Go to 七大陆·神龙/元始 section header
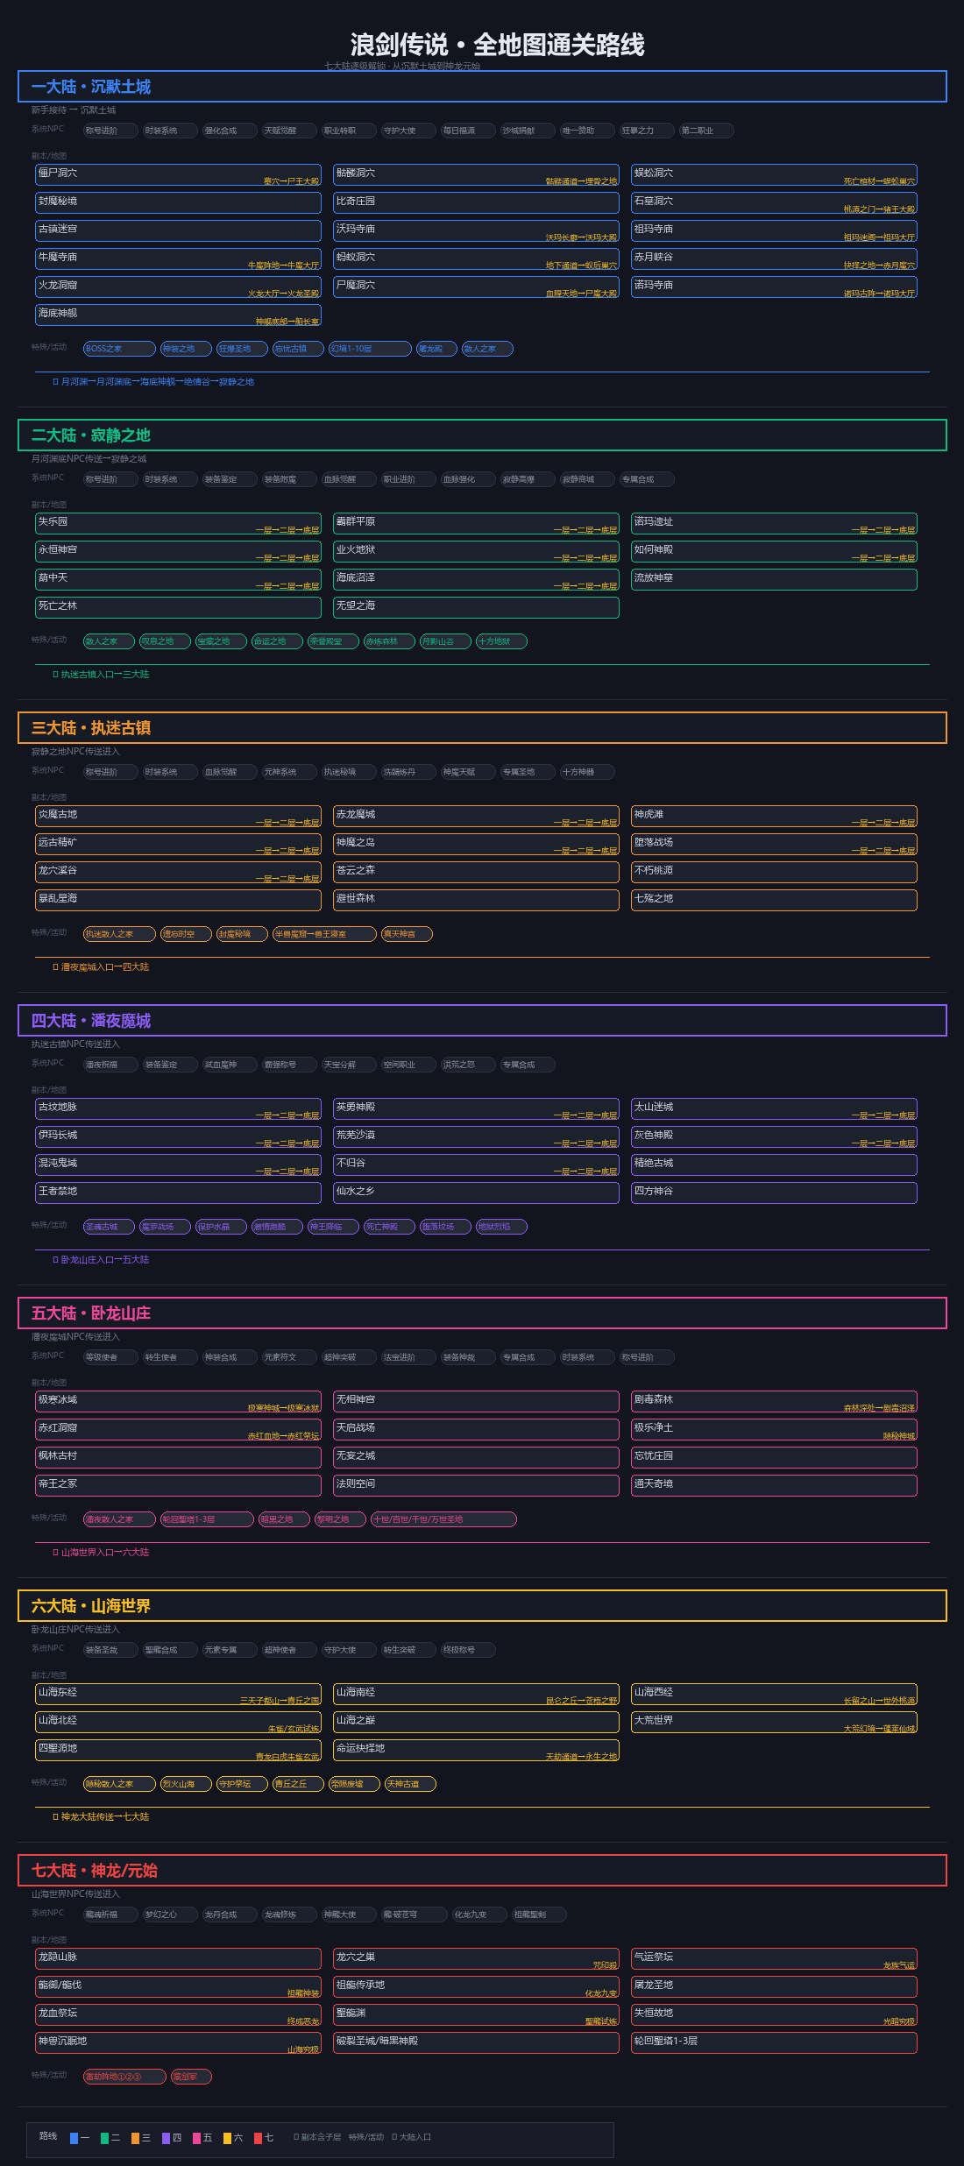The image size is (964, 2166). click(482, 1871)
